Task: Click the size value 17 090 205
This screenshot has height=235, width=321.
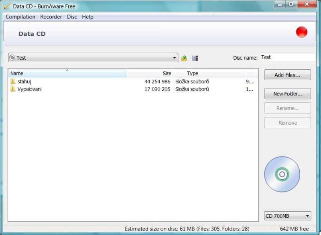Action: click(157, 89)
